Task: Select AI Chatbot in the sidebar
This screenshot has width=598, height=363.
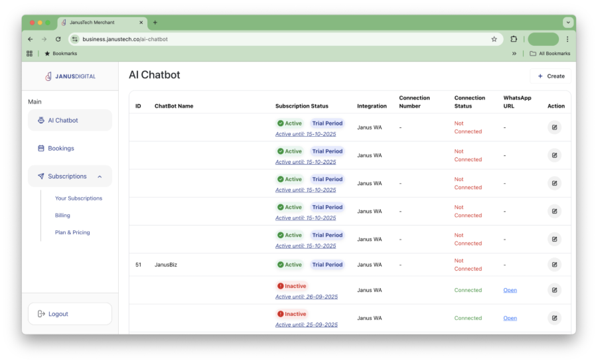Action: [x=62, y=121]
